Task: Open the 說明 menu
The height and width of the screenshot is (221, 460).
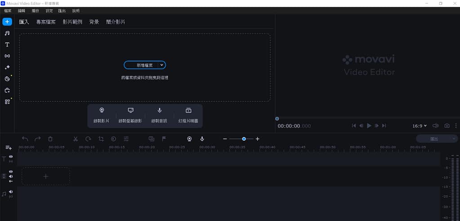Action: point(76,11)
